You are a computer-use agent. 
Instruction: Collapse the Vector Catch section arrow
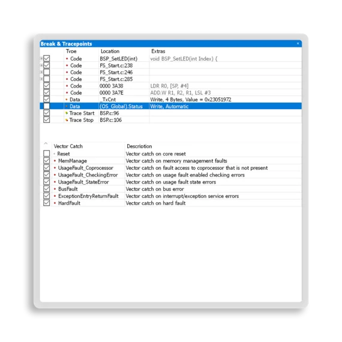click(x=46, y=143)
